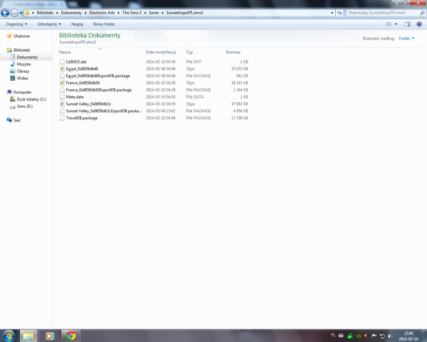427x342 pixels.
Task: Create a new folder with Nowy folder
Action: coord(104,24)
